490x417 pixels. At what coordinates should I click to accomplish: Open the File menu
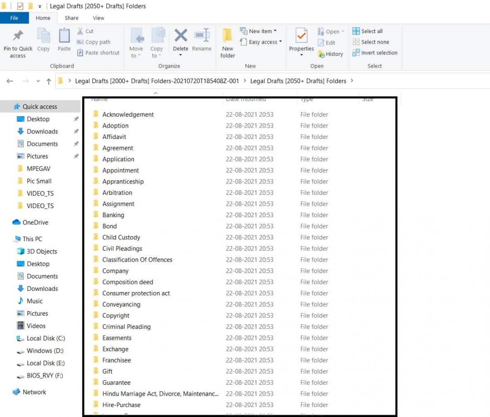click(x=14, y=18)
